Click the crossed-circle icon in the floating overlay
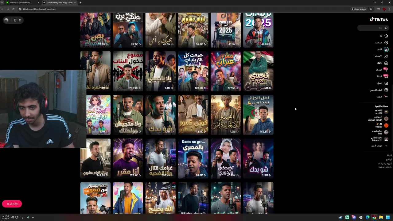Viewport: 393px width, 221px height. tap(20, 20)
